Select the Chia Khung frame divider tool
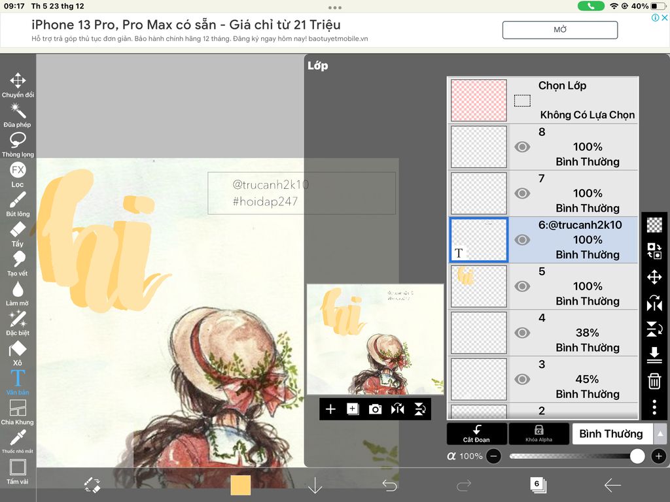This screenshot has height=502, width=670. coord(18,412)
